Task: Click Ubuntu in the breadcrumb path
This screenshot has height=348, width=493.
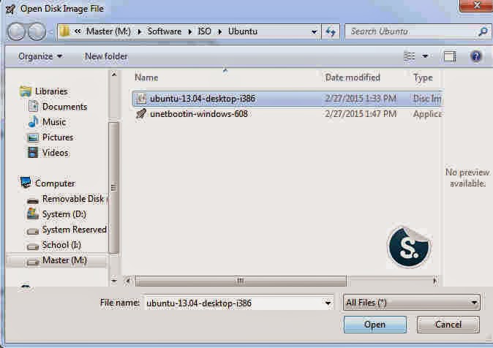Action: click(x=243, y=31)
